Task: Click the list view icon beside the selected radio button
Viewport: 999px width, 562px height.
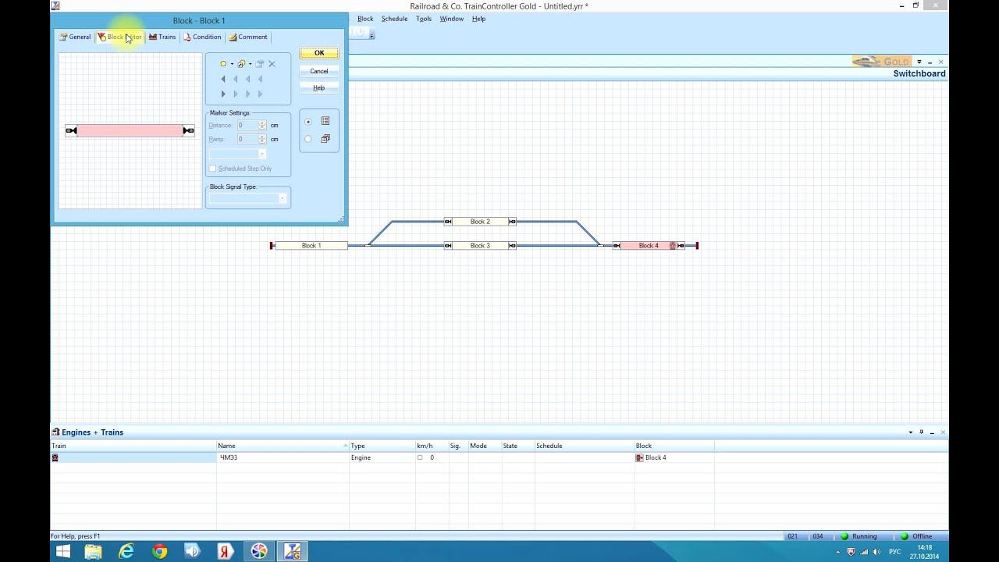Action: [325, 121]
